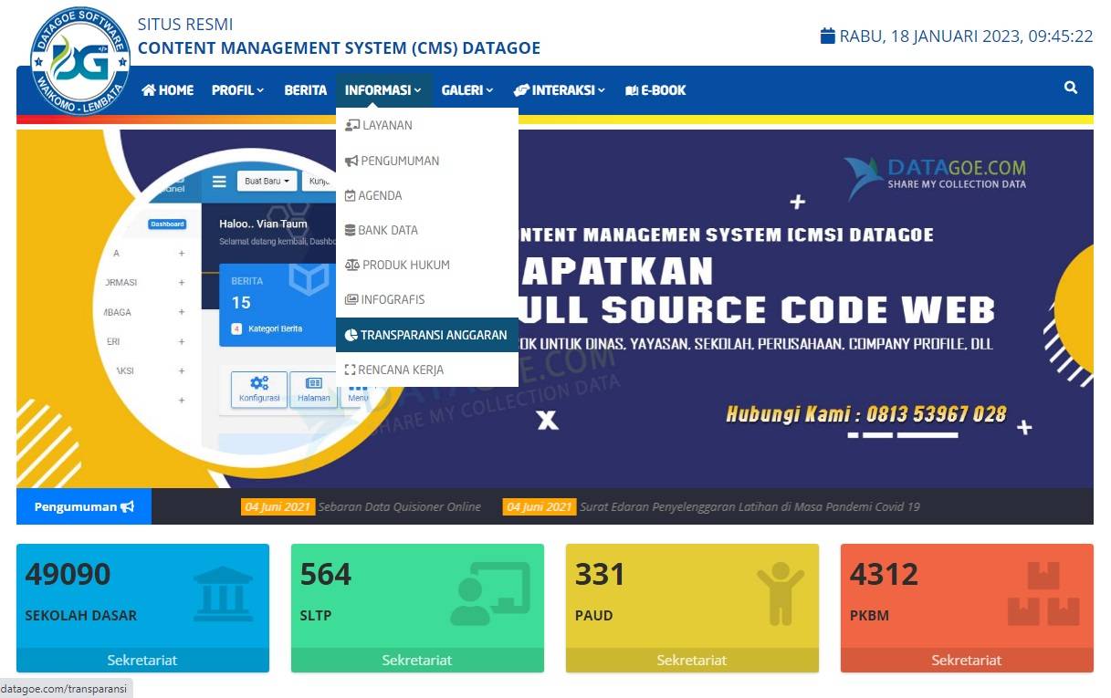Screen dimensions: 1111x698
Task: Select TRANSPARANSI ANGGARAN from the Informasi menu
Action: 427,335
